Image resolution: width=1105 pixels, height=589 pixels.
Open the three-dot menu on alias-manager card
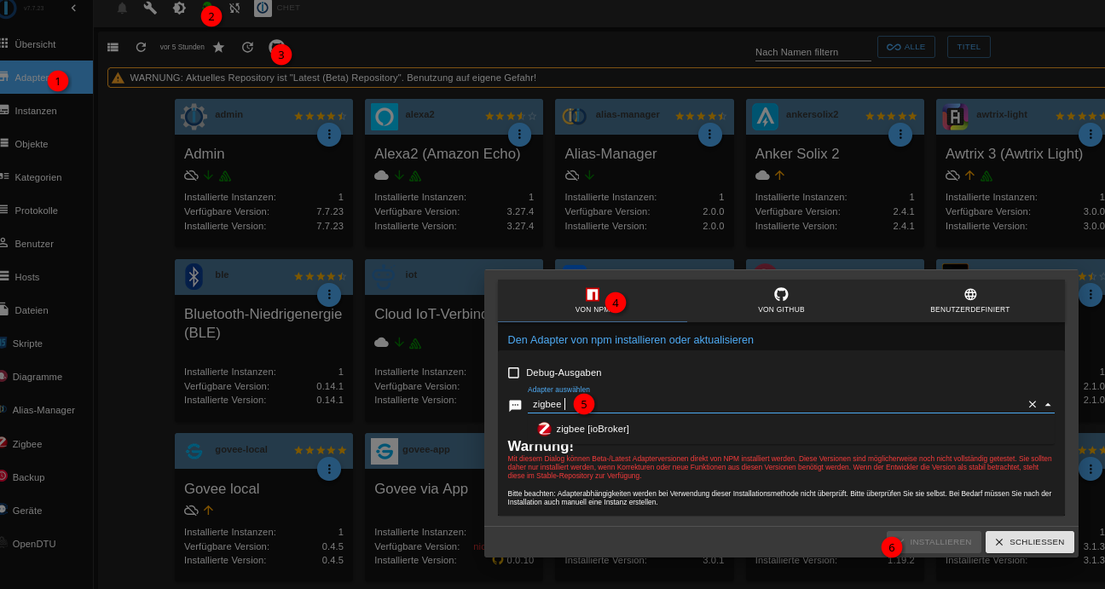[709, 135]
